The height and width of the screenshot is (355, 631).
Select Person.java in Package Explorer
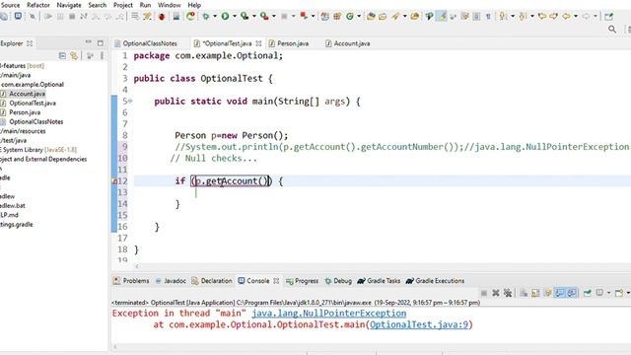pos(25,112)
